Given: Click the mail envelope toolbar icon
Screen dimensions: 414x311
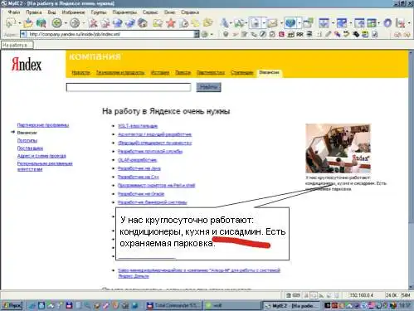Looking at the screenshot, I should 272,23.
